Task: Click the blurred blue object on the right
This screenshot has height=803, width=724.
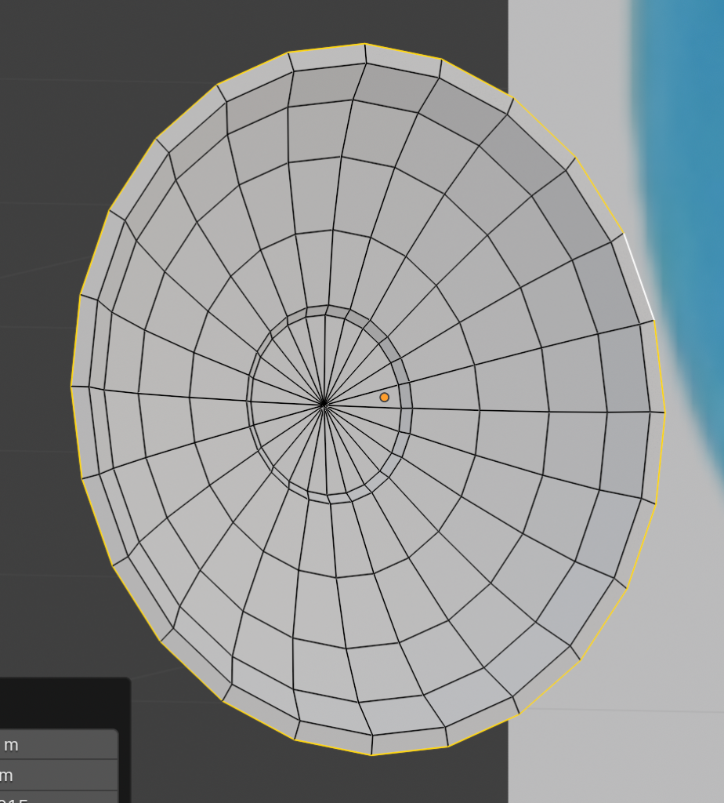Action: pyautogui.click(x=690, y=196)
